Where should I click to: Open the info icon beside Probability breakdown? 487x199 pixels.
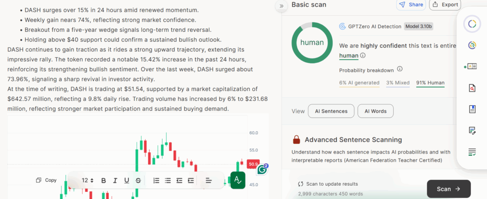400,70
